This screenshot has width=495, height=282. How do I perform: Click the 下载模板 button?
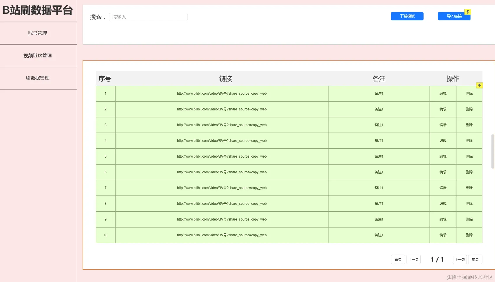(x=407, y=16)
